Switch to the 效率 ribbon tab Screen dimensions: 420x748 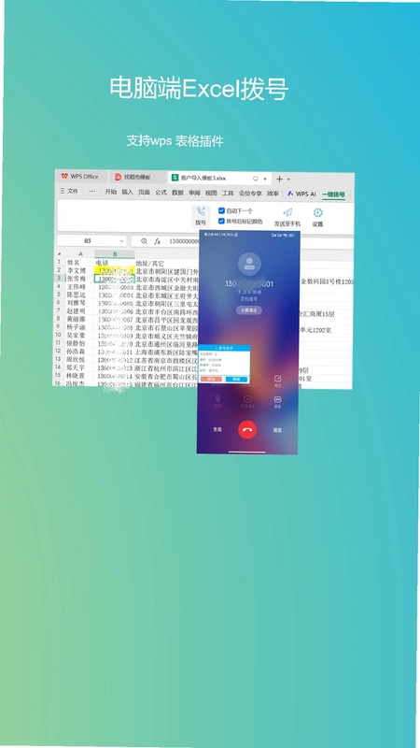(273, 194)
